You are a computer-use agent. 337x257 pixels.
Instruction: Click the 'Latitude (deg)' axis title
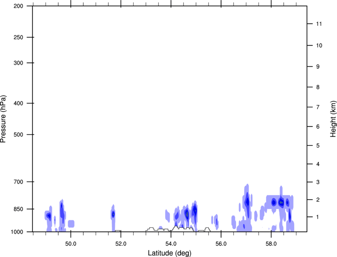pyautogui.click(x=169, y=253)
